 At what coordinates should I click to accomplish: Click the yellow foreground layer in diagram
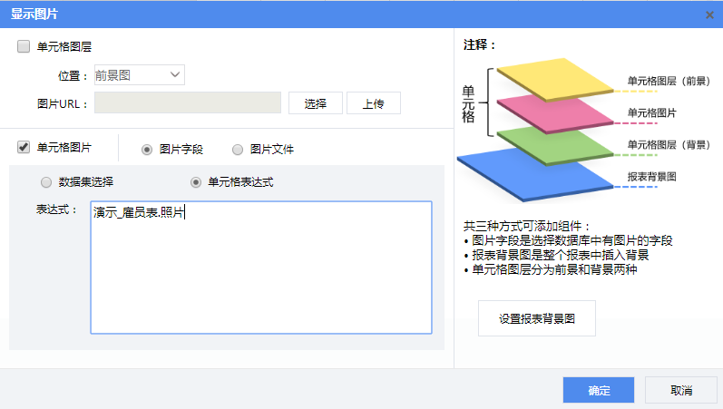555,79
